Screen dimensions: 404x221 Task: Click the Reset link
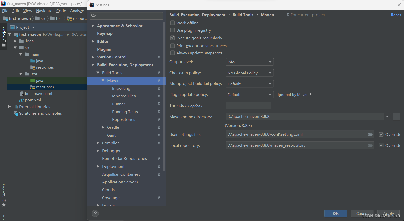[x=396, y=15]
